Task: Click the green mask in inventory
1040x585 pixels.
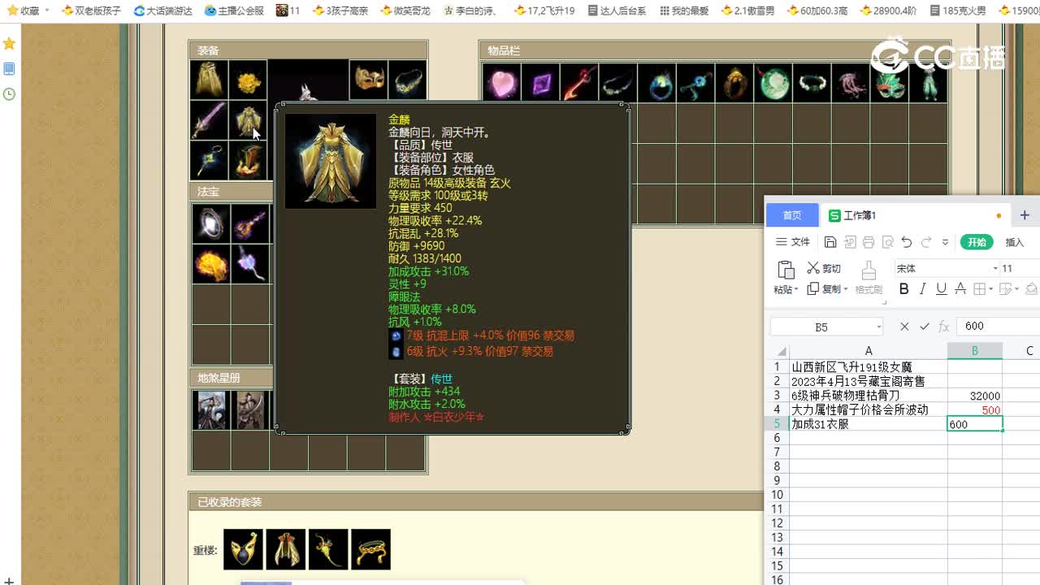Action: click(889, 83)
